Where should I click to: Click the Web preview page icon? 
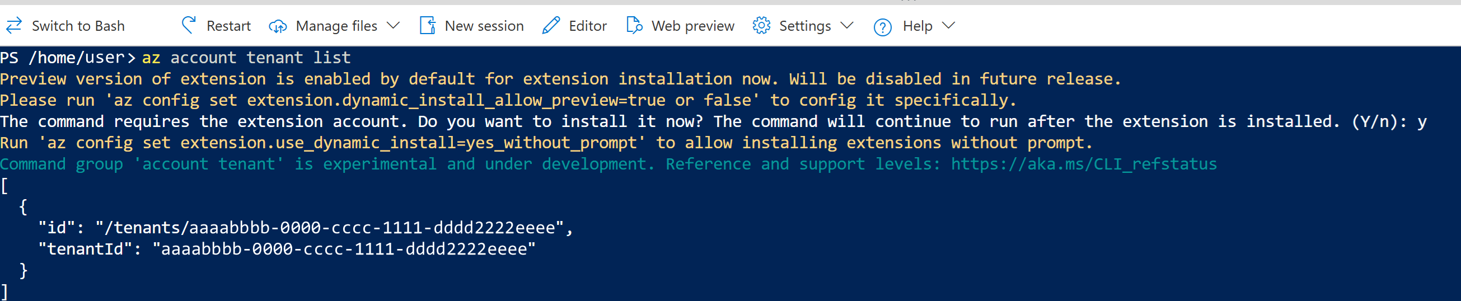634,26
